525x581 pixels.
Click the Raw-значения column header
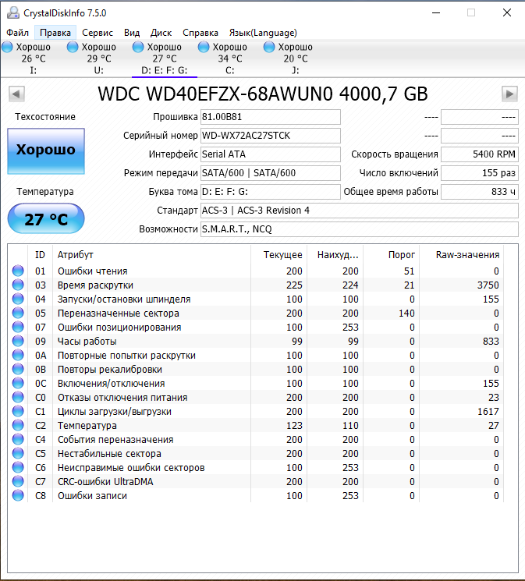tap(462, 255)
